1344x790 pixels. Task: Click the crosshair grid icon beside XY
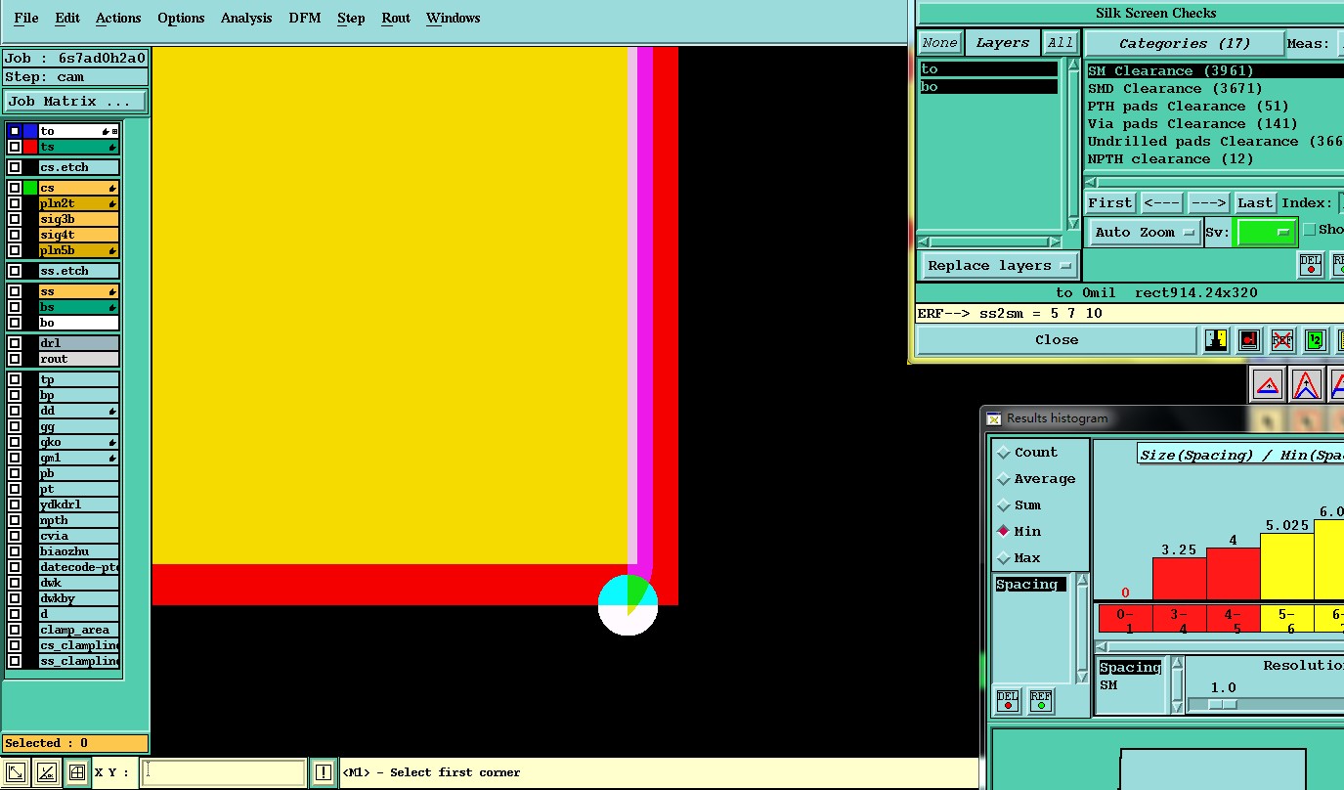click(x=76, y=772)
